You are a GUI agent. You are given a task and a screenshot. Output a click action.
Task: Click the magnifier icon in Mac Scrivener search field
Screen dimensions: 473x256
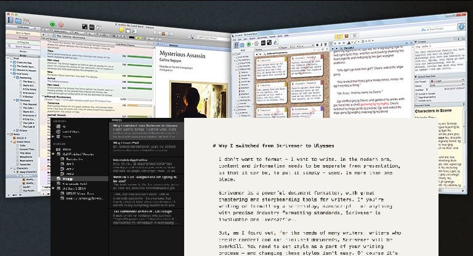point(191,36)
